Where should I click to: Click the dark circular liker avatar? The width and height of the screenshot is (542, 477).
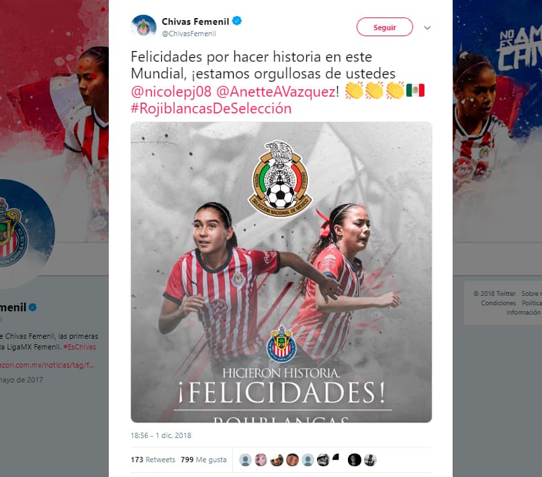point(355,460)
